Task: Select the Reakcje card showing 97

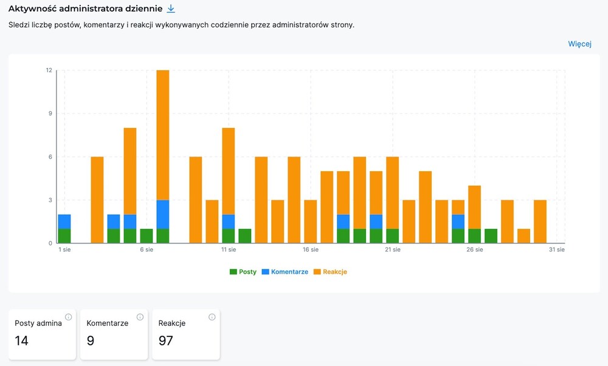Action: [x=185, y=334]
